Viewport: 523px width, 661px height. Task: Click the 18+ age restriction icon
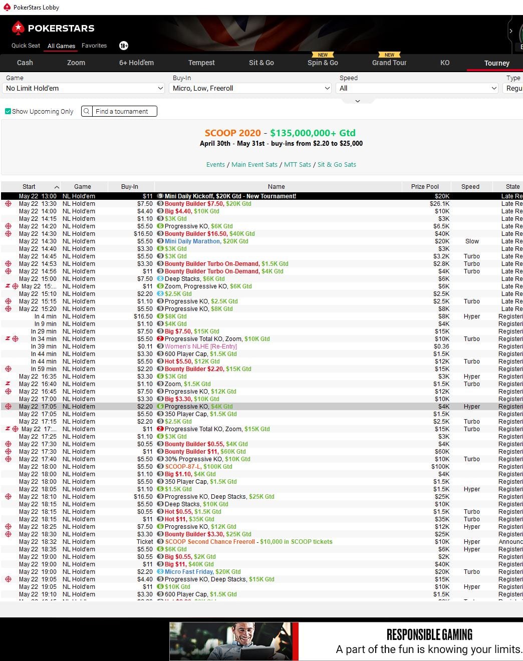(124, 46)
